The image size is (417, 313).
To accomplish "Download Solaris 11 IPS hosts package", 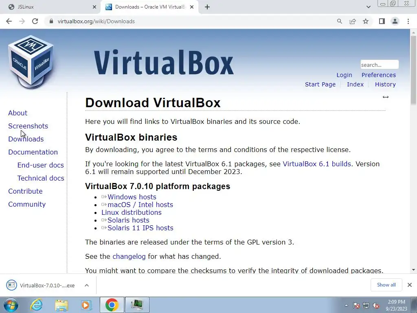I will [140, 228].
